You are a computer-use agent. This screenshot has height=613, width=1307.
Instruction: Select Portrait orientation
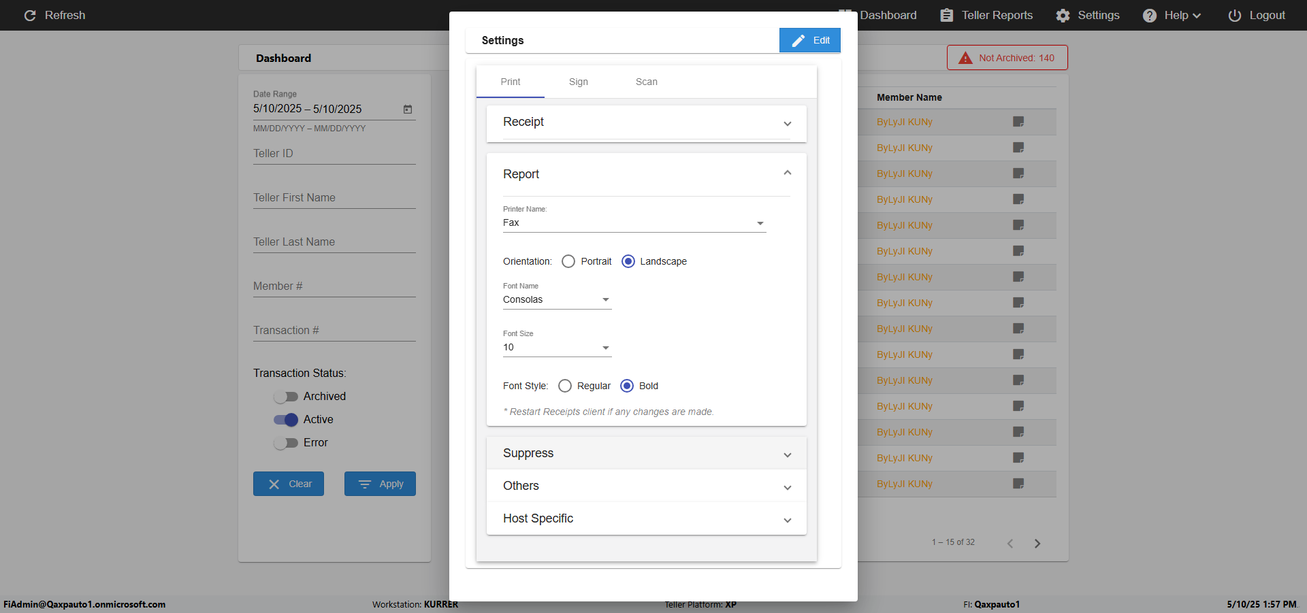(x=568, y=261)
